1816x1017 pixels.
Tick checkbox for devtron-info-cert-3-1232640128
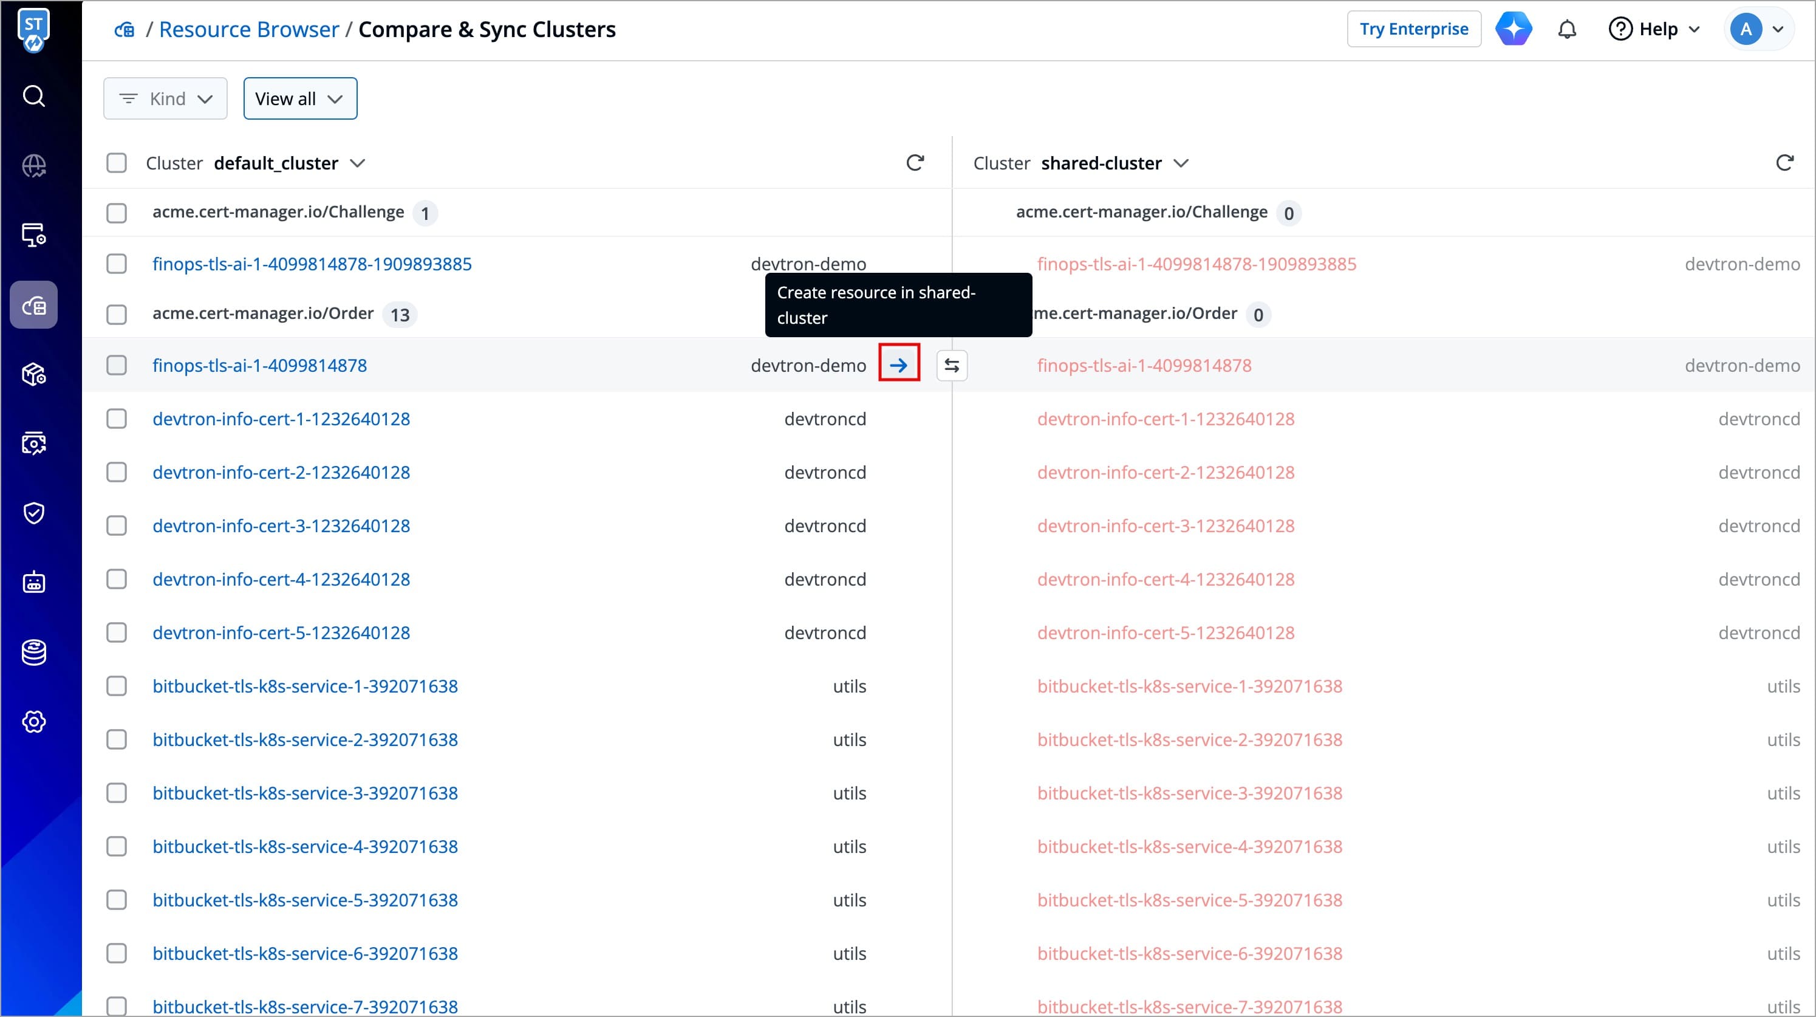pyautogui.click(x=117, y=526)
